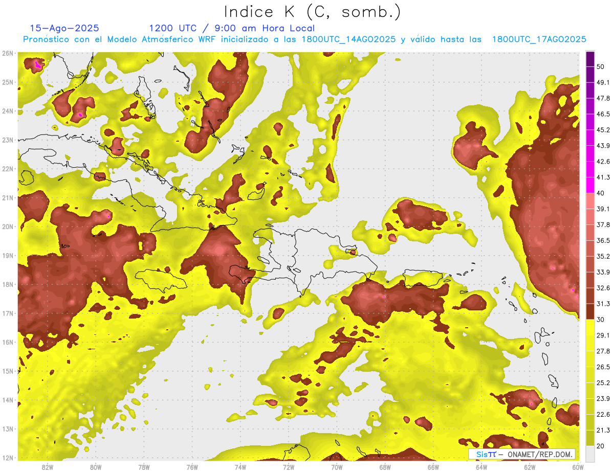Click the 21N latitude label
The width and height of the screenshot is (614, 474).
point(8,197)
